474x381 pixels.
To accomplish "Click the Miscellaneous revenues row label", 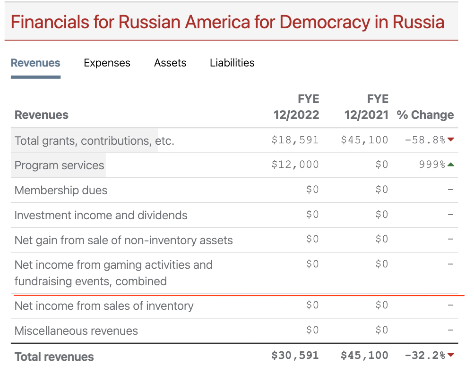I will pos(76,331).
